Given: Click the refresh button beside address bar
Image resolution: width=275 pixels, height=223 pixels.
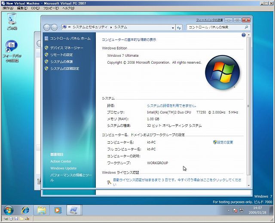Looking at the screenshot, I should pos(179,27).
